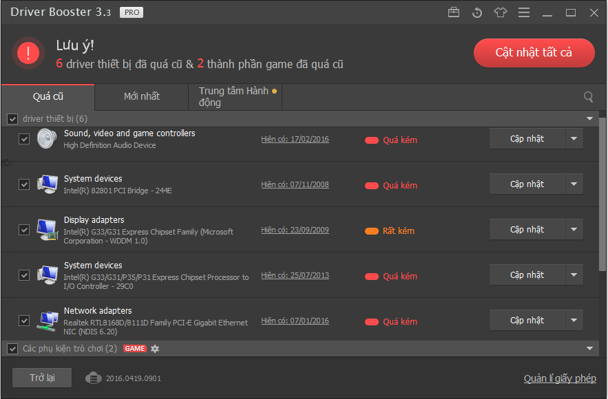Expand the 'Các phụ kiện trò chơi' section arrow
Image resolution: width=608 pixels, height=399 pixels.
[589, 349]
